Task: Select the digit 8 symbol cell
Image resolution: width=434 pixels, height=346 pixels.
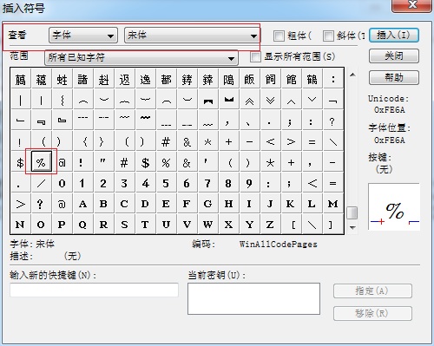Action: (228, 183)
